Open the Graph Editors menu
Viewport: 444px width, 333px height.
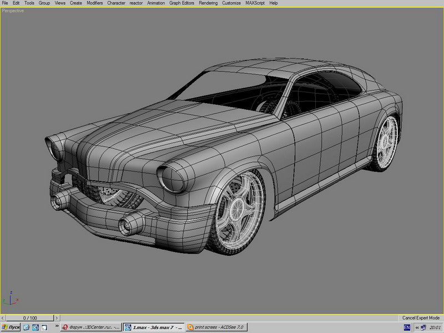181,3
